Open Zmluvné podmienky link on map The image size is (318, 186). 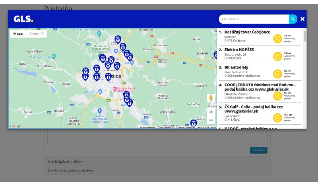185,127
